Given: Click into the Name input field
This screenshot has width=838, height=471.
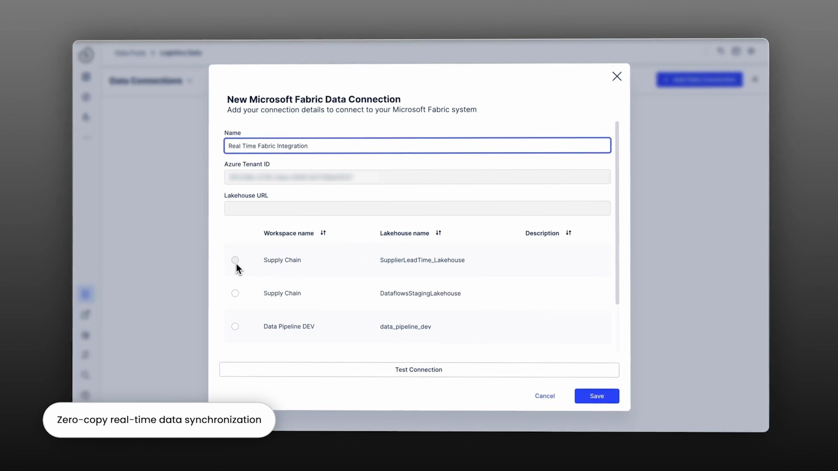Looking at the screenshot, I should (x=417, y=146).
